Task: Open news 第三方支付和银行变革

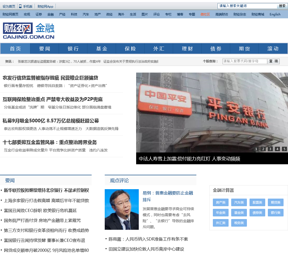Action: tap(46, 230)
